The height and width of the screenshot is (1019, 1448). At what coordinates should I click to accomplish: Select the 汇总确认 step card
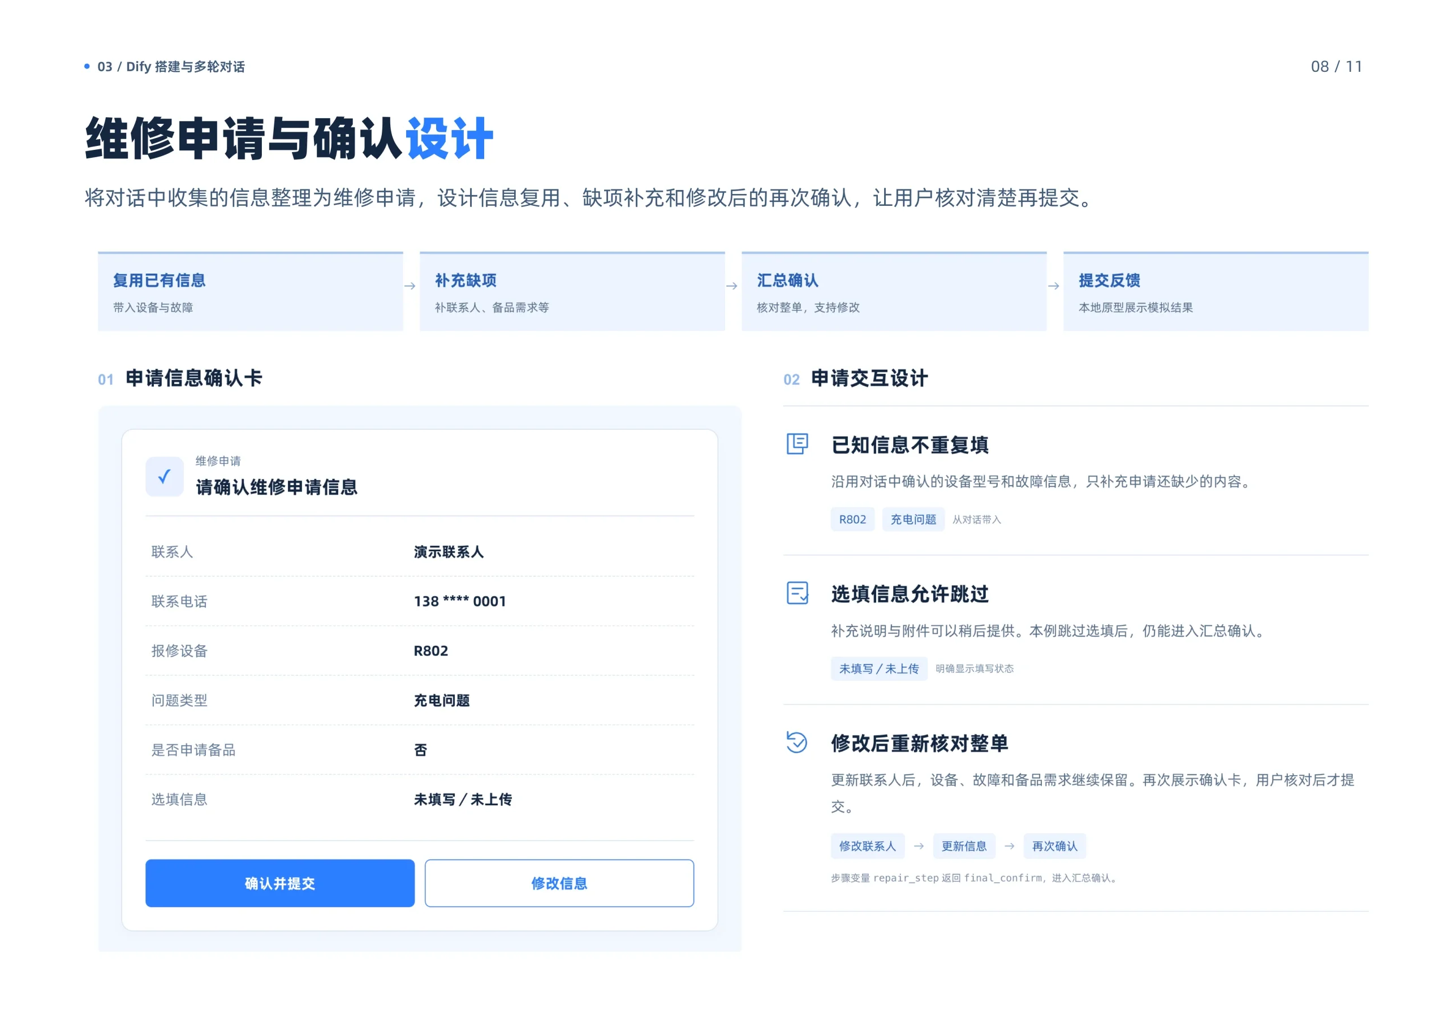(894, 291)
